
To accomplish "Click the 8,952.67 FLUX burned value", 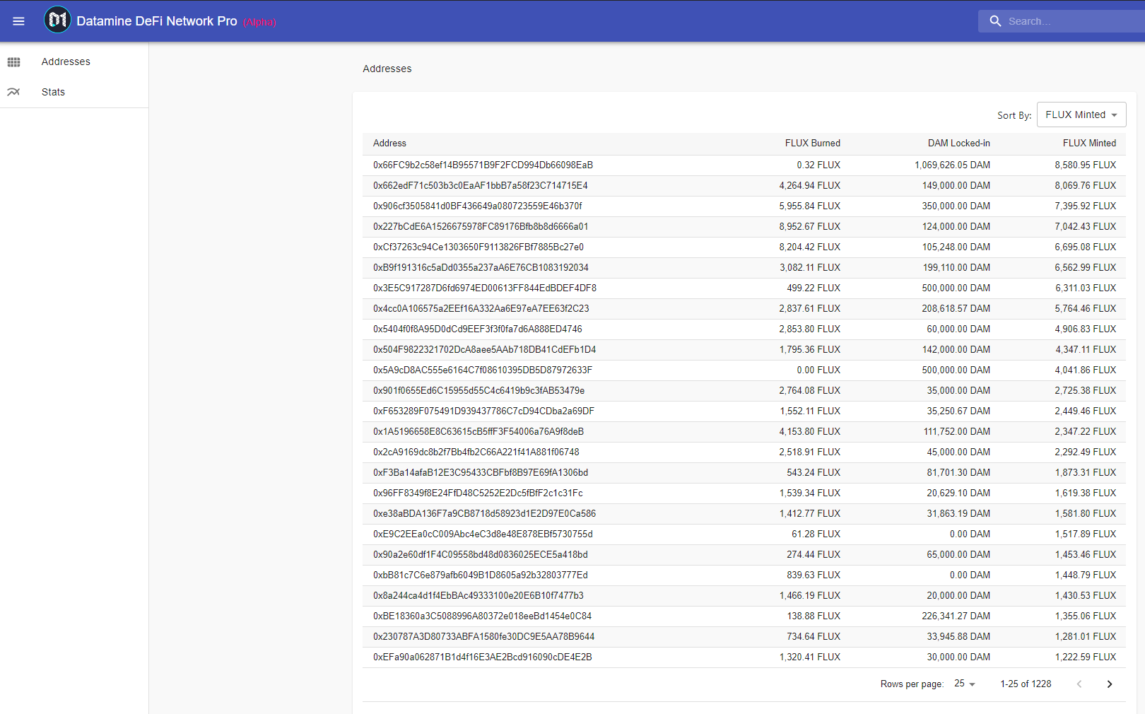I will click(x=810, y=227).
